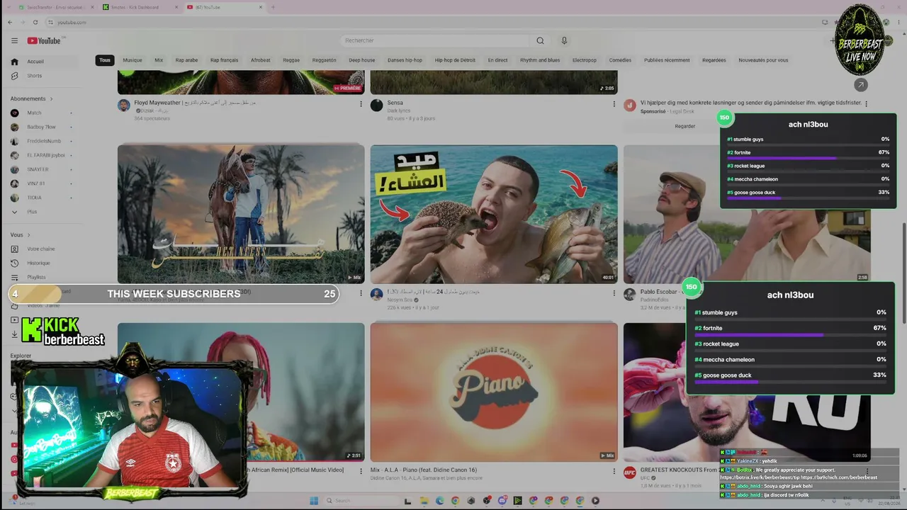The width and height of the screenshot is (907, 510).
Task: Switch to the Kick Dashboard Emotes tab
Action: 140,7
